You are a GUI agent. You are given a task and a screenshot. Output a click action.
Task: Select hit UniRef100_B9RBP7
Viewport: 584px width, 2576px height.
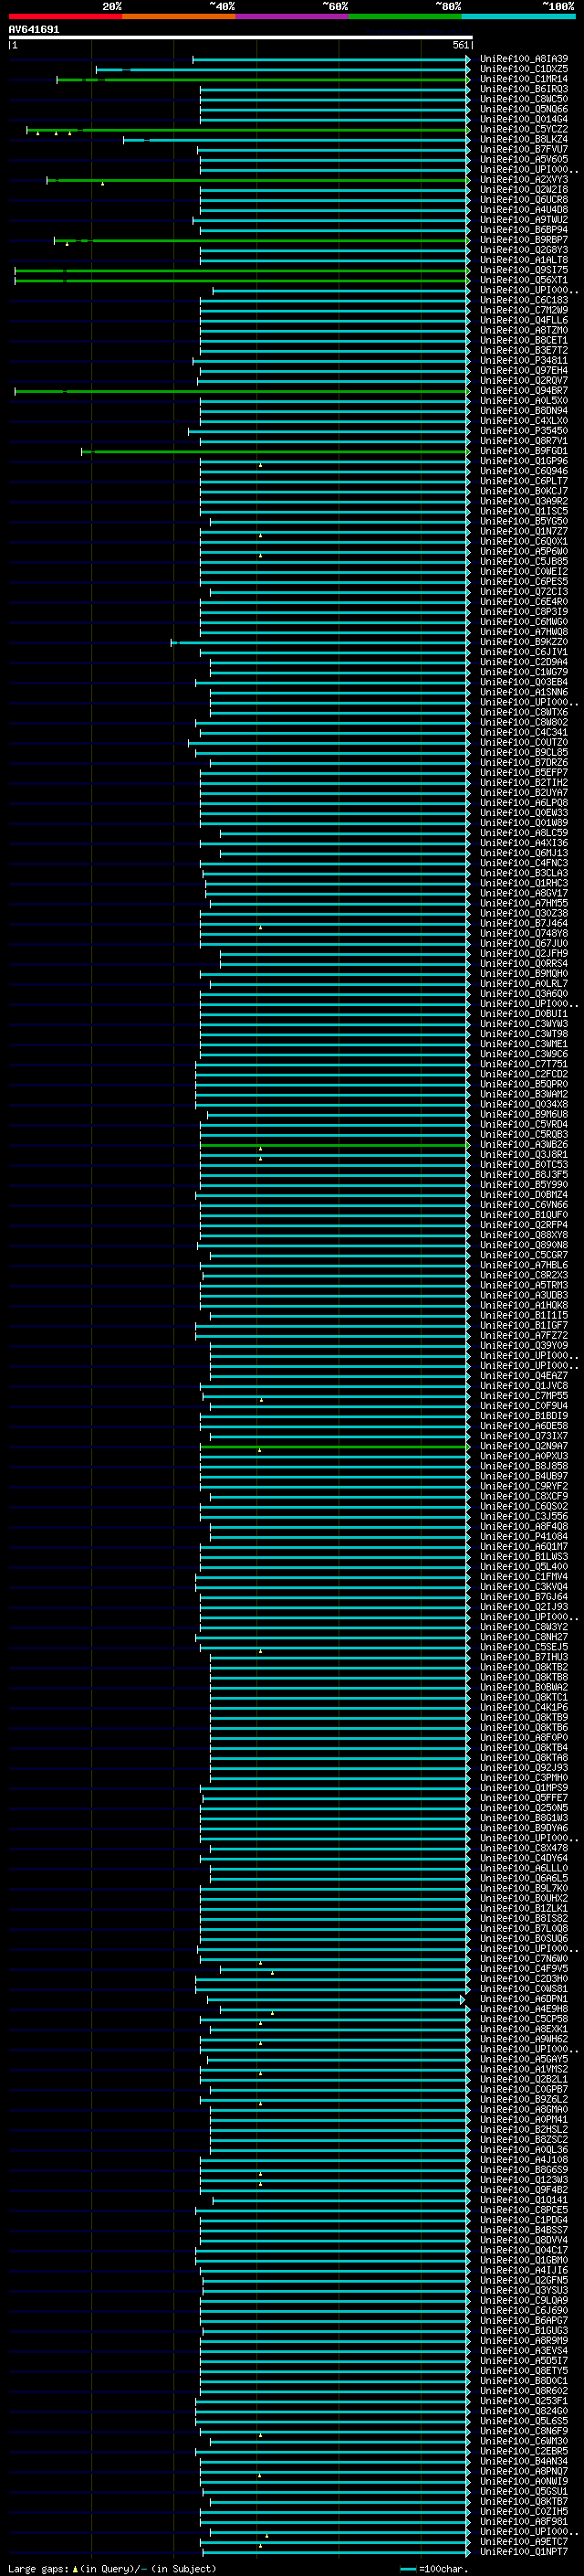(x=523, y=240)
